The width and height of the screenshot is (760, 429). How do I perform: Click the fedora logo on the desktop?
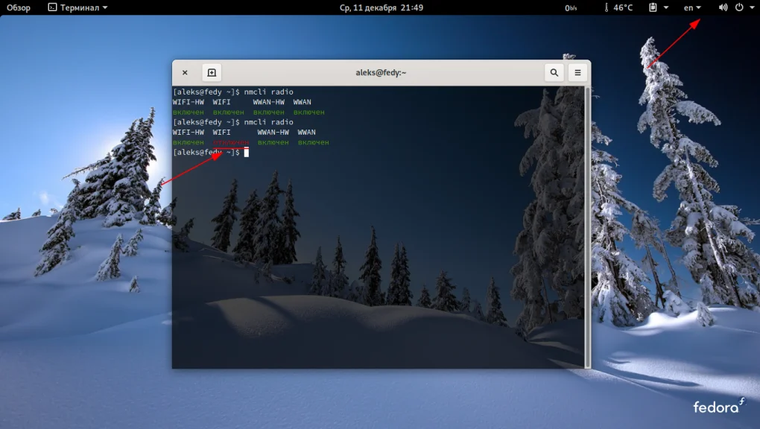pyautogui.click(x=718, y=406)
